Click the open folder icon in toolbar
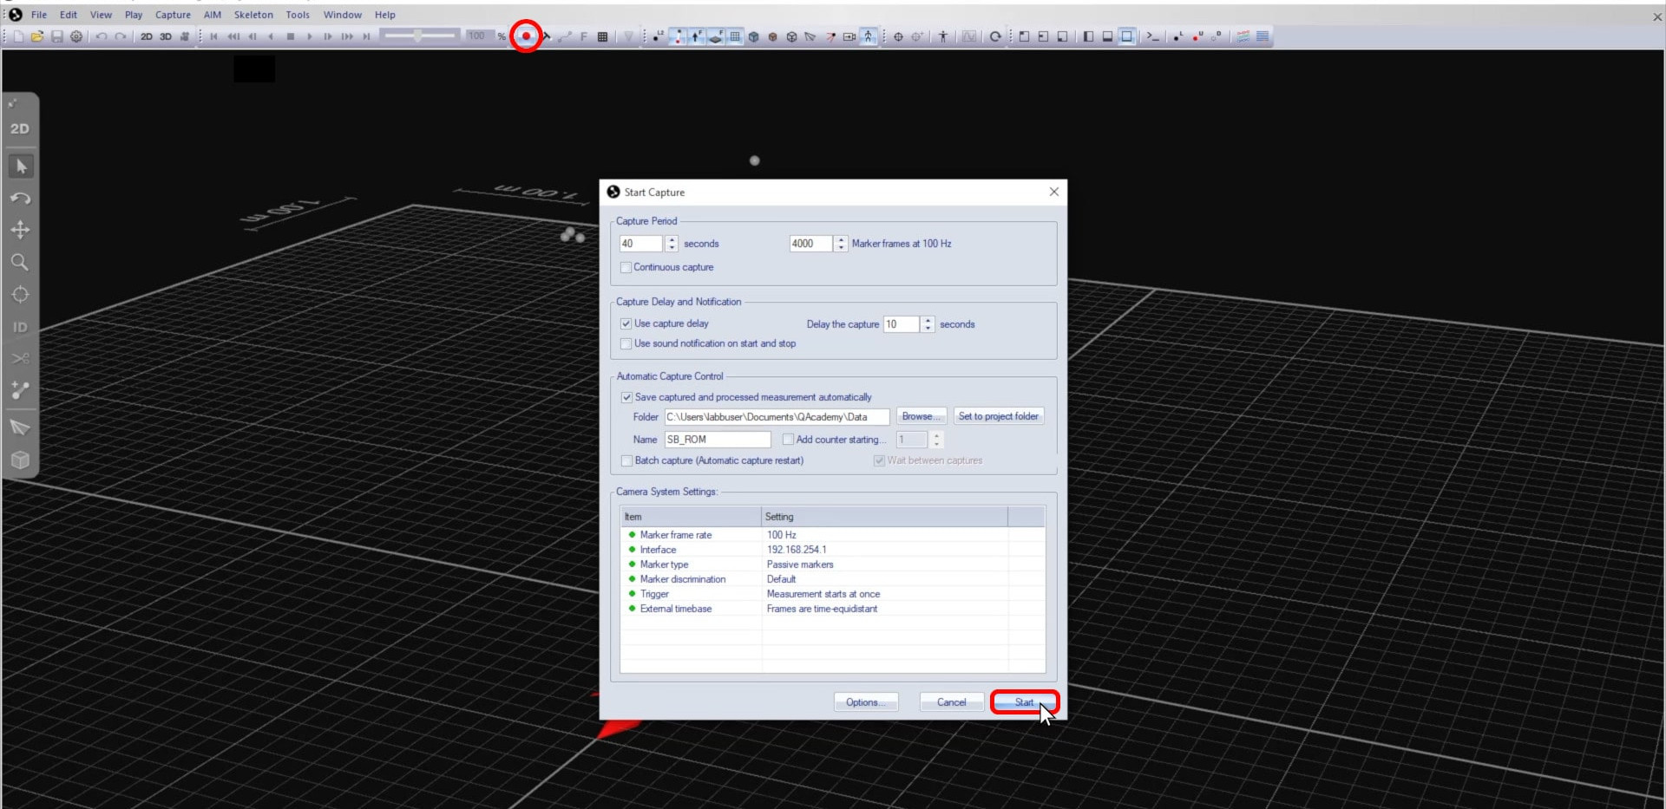 tap(37, 36)
